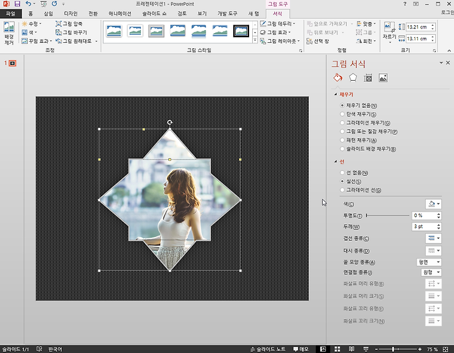Viewport: 454px width, 353px height.
Task: Click 그림 바꾸기 change picture
Action: click(71, 32)
